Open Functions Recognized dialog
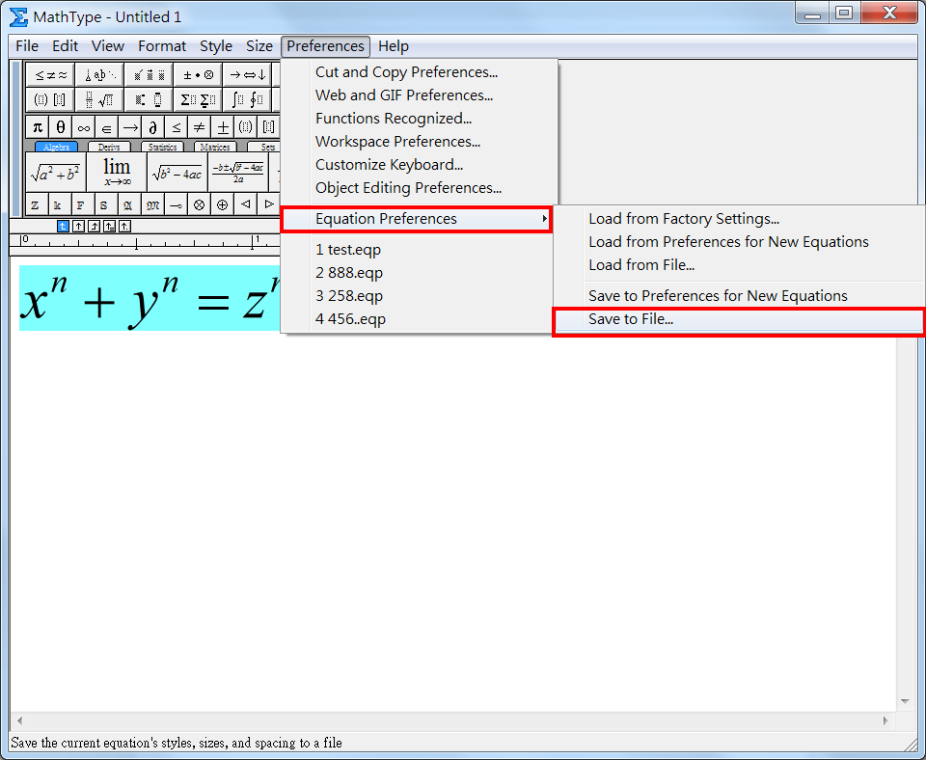 point(420,118)
